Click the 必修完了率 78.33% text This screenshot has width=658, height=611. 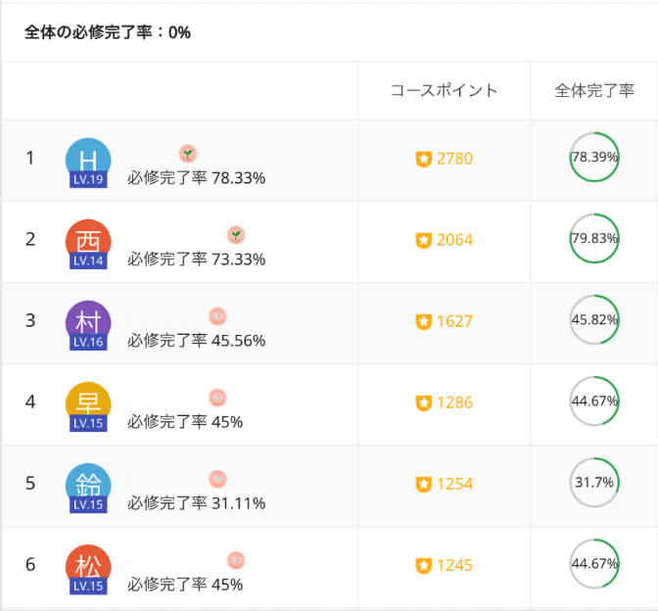coord(197,178)
